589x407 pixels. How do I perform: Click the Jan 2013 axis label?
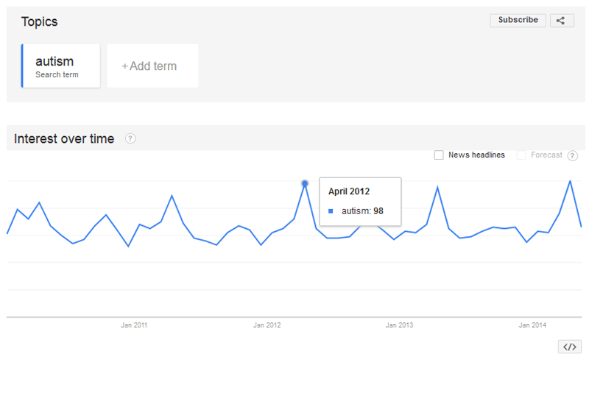tap(400, 325)
